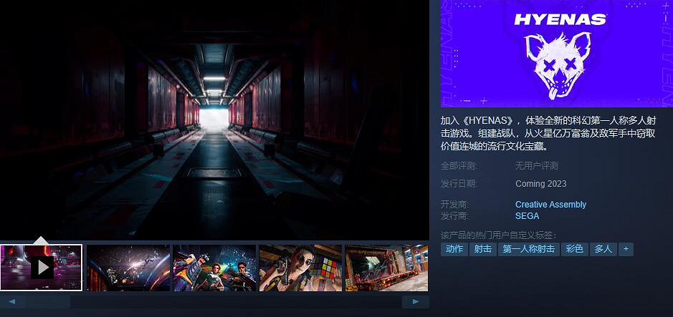Click the HYENAS header capsule image
Screen dimensions: 673x317
[557, 53]
